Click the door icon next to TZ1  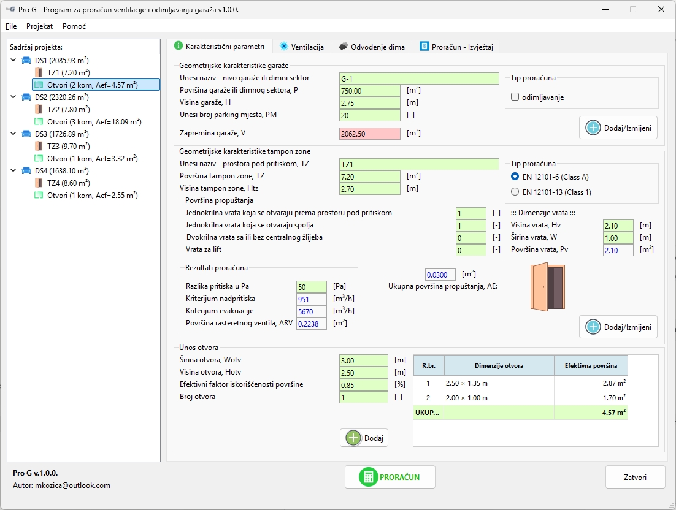tap(39, 72)
